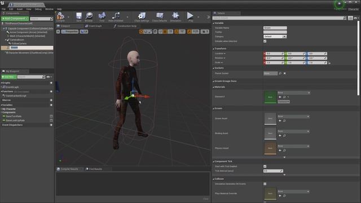This screenshot has width=361, height=203.
Task: Open the Binding Asset dropdown
Action: click(293, 131)
